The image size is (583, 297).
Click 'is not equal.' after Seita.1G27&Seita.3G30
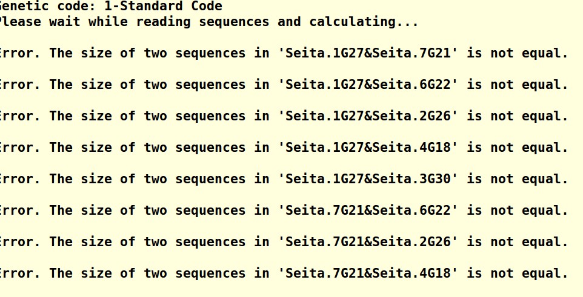518,179
